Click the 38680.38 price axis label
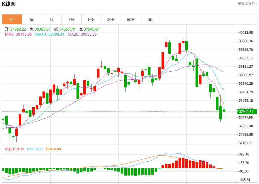This screenshot has width=259, height=184. click(x=246, y=84)
